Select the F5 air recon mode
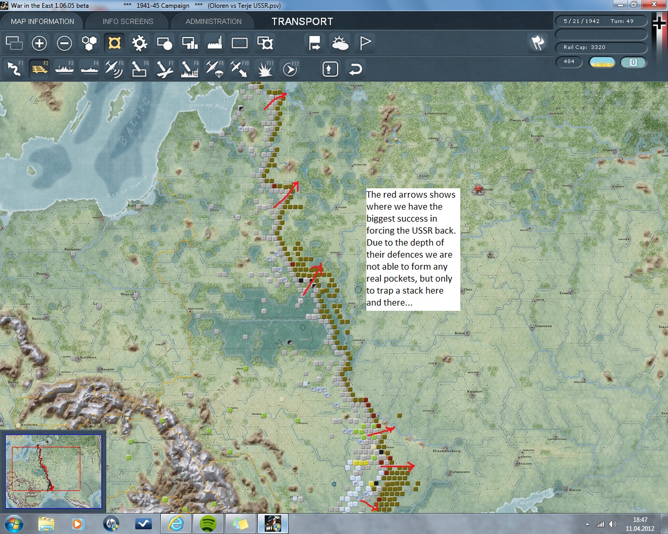The height and width of the screenshot is (534, 668). tap(114, 68)
